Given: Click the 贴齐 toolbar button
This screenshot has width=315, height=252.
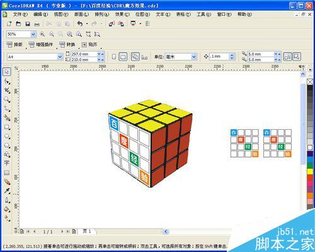Looking at the screenshot, I should (89, 45).
